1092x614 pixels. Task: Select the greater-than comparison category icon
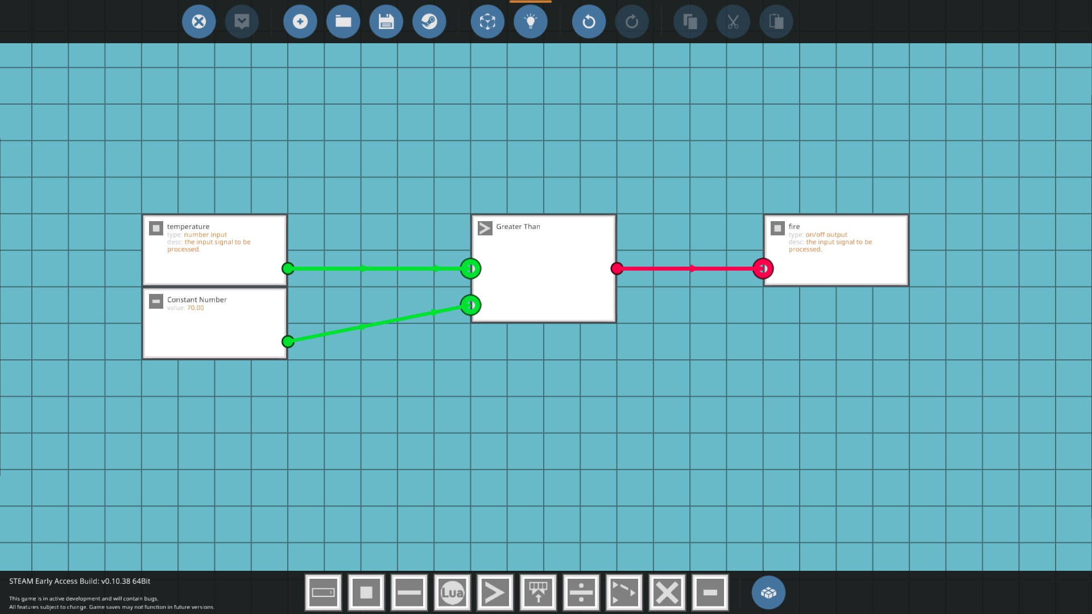point(495,592)
